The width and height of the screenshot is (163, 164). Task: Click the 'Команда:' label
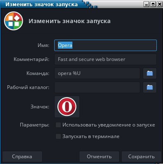click(38, 73)
